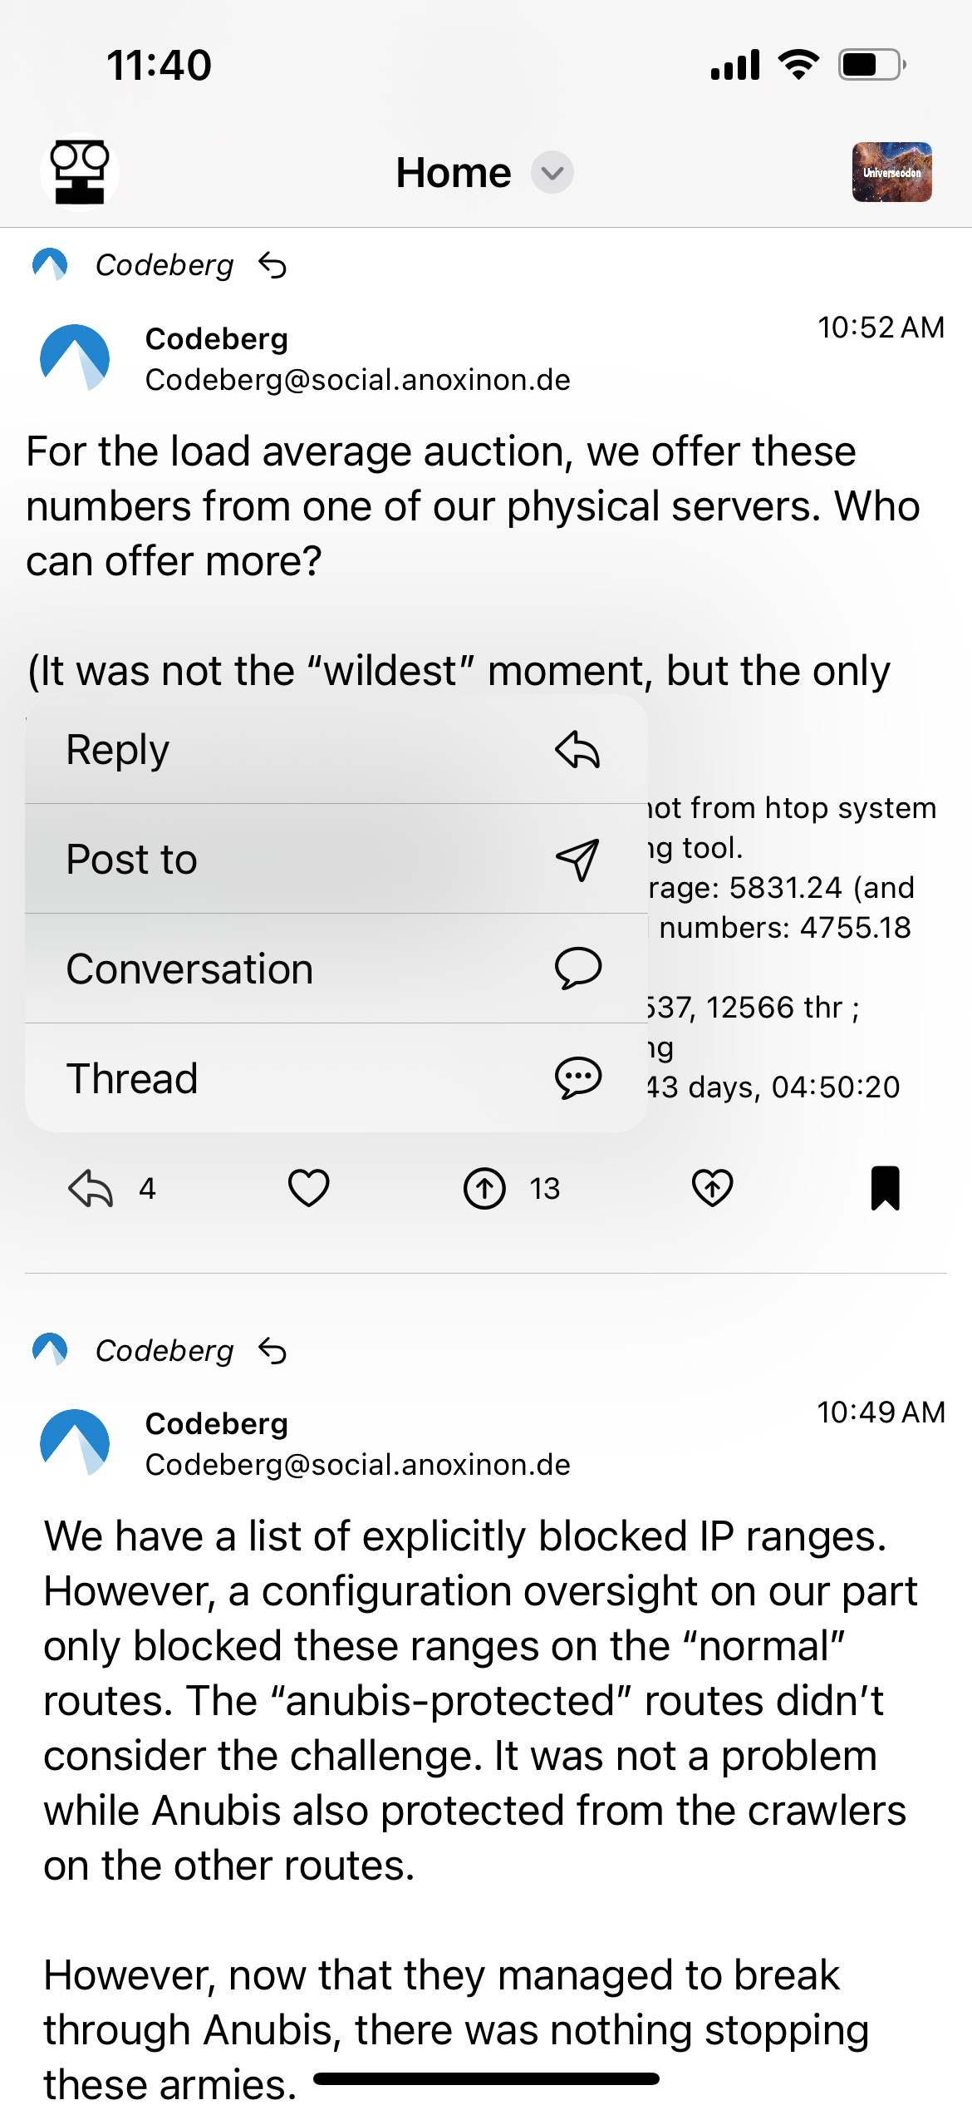Open the robot avatar profile icon
Image resolution: width=972 pixels, height=2105 pixels.
pyautogui.click(x=80, y=172)
